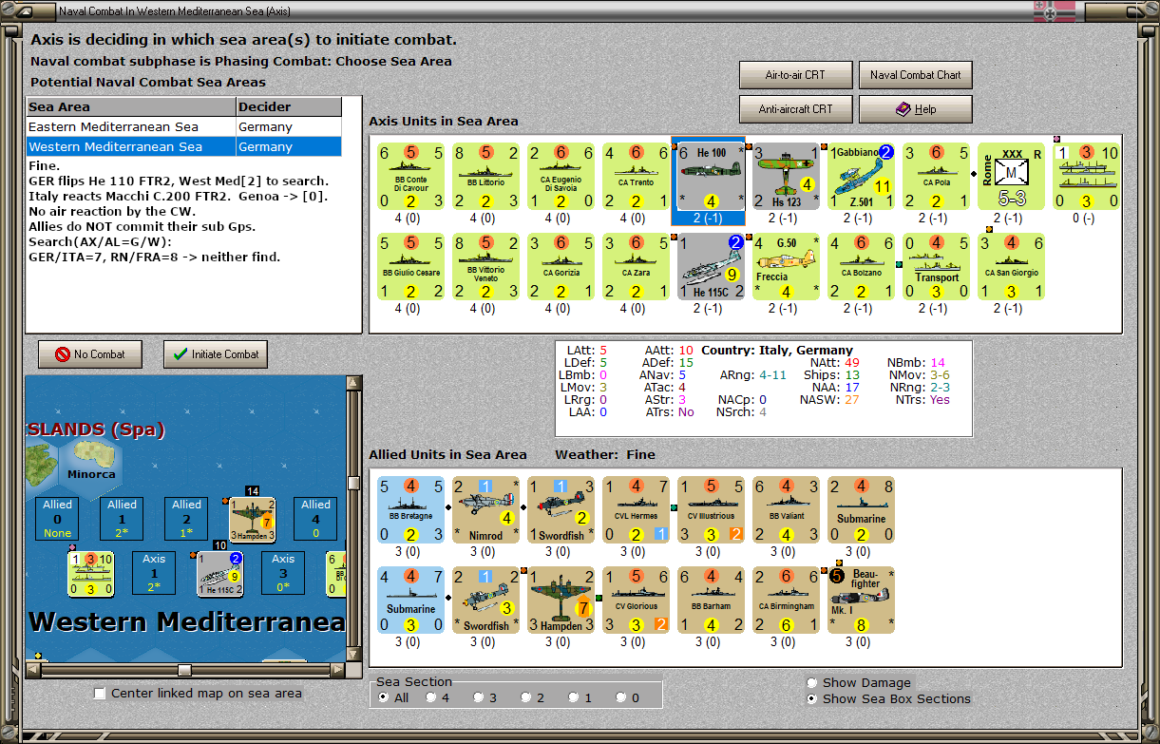Choose sea section 4 radio button
This screenshot has width=1160, height=744.
coord(431,697)
